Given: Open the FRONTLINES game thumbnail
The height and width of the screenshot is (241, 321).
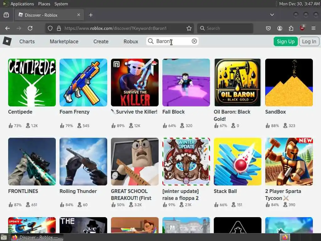Looking at the screenshot, I should point(32,162).
